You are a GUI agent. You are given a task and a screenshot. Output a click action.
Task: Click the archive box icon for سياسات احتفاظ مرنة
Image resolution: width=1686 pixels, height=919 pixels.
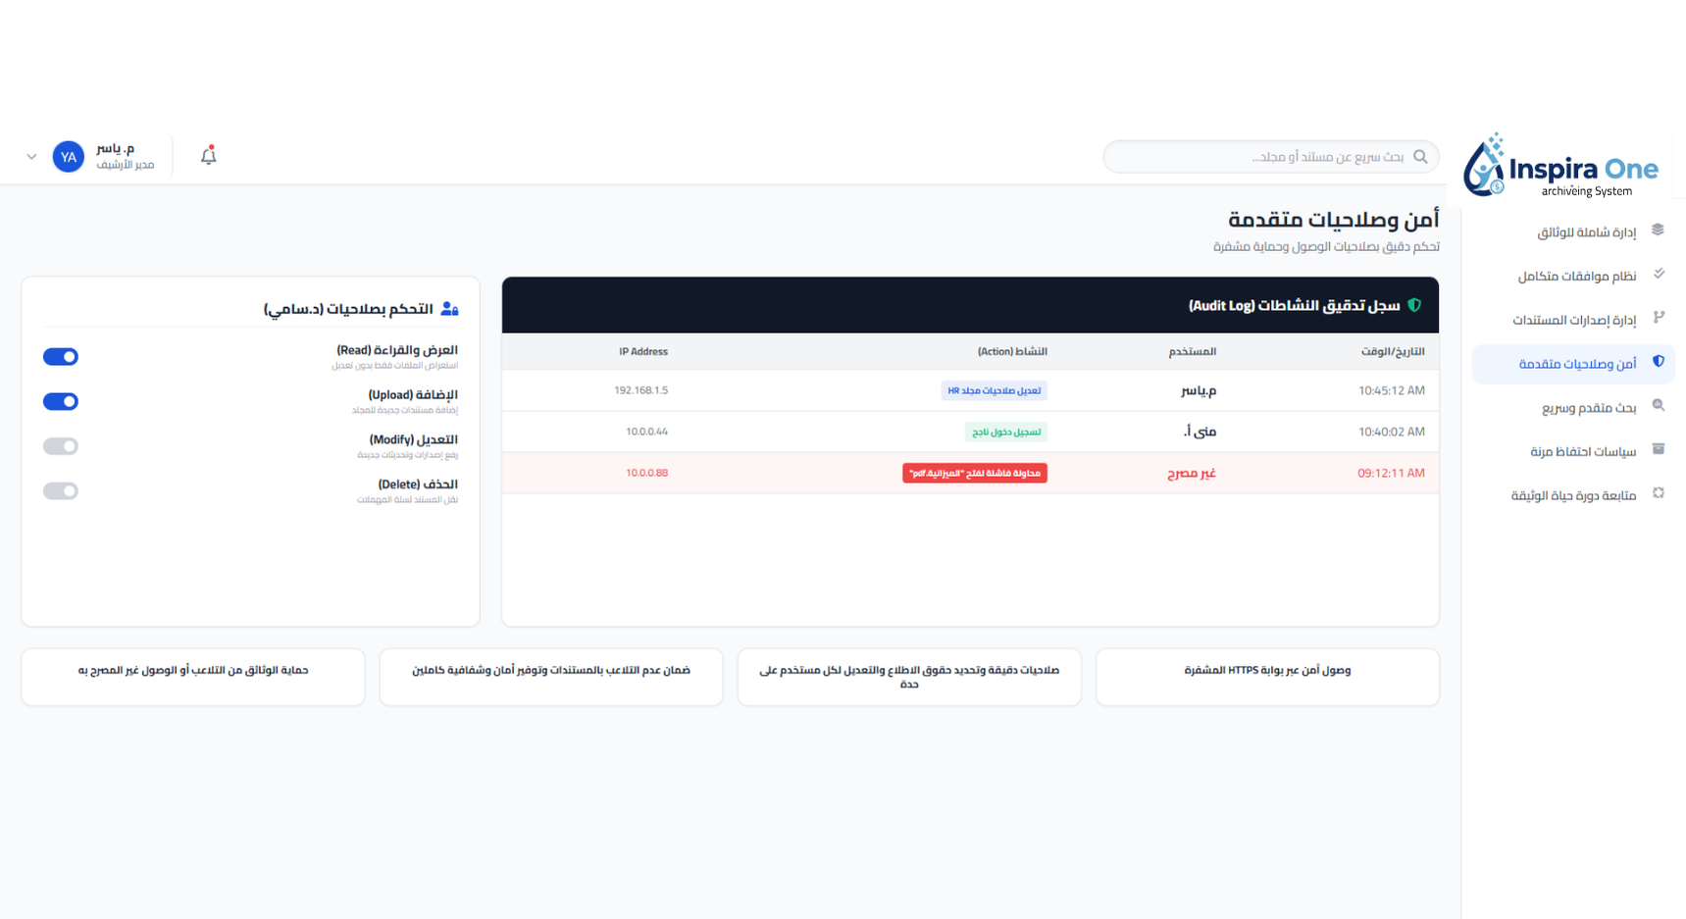tap(1659, 449)
